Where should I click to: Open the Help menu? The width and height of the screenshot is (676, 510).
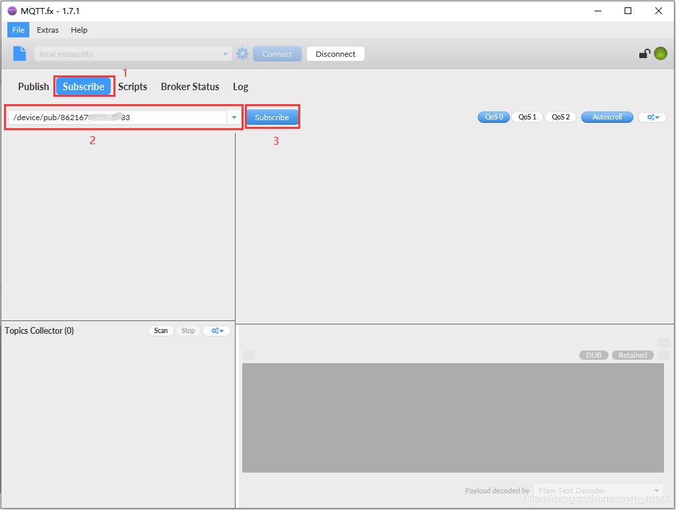(x=79, y=30)
